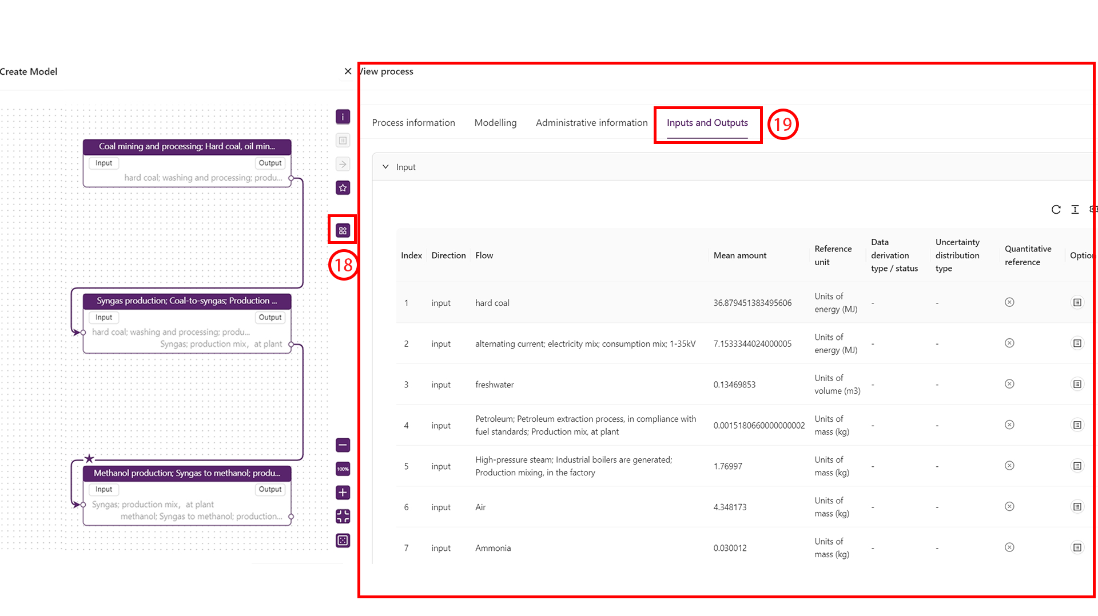Click the Inputs and Outputs tab
The image size is (1098, 616).
(x=707, y=123)
